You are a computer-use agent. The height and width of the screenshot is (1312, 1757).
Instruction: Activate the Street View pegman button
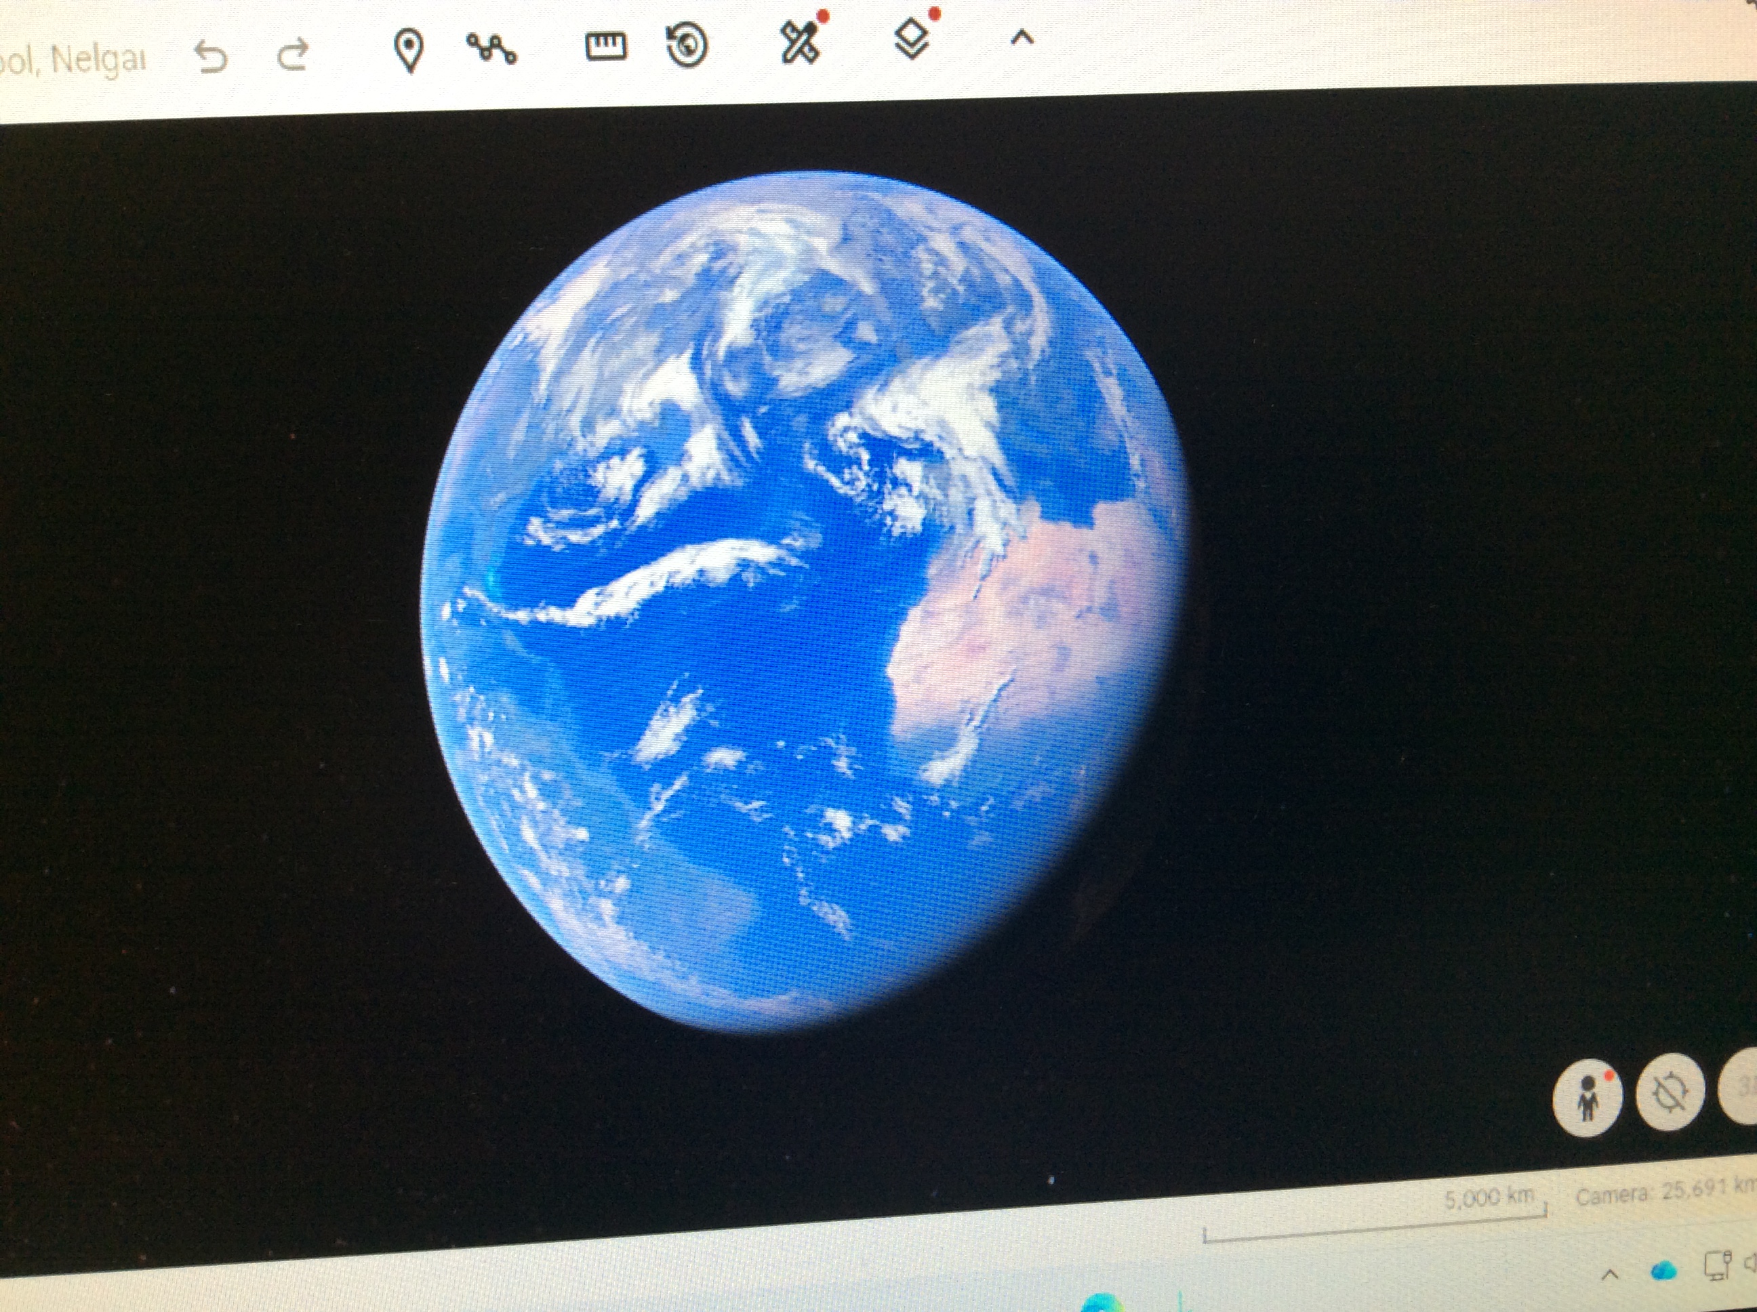pyautogui.click(x=1587, y=1098)
